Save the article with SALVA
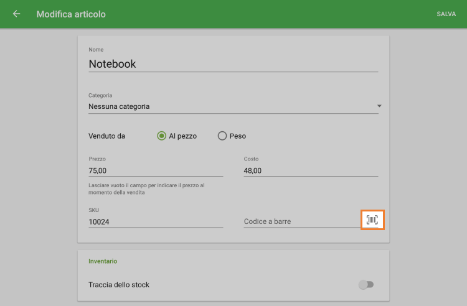Image resolution: width=467 pixels, height=306 pixels. pos(446,14)
